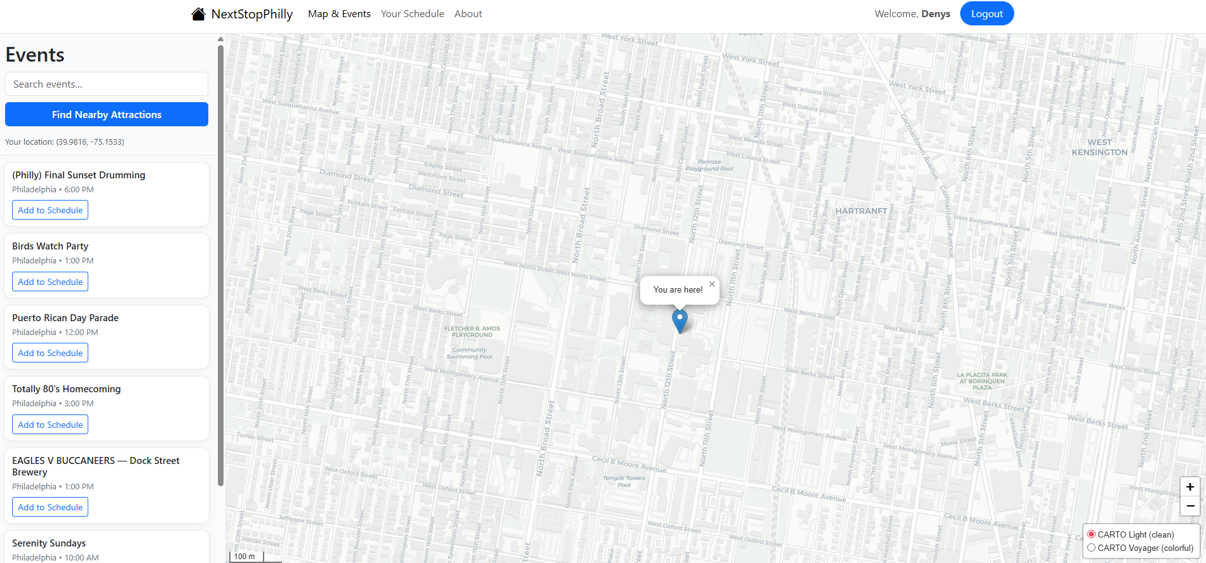Click the 'Your location: (39.9816, -75.1533)' text

click(x=65, y=142)
